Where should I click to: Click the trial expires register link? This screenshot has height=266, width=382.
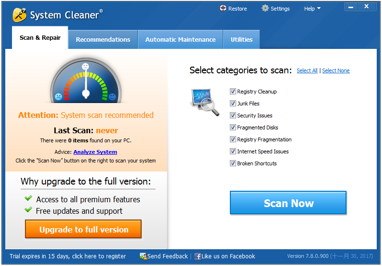(68, 256)
